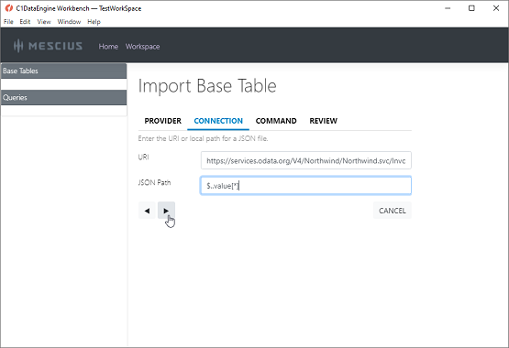Open the Edit menu
Viewport: 509px width, 348px height.
tap(25, 22)
